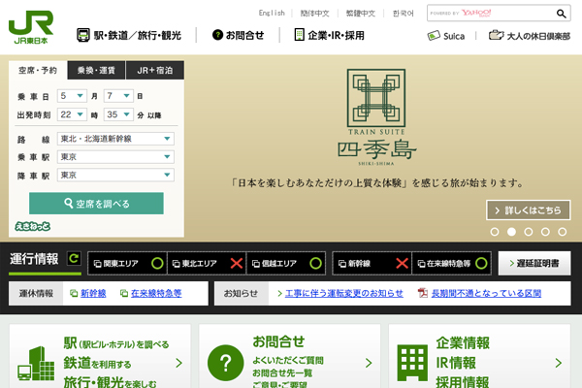Viewport: 582px width, 388px height.
Task: Open the departure minute dropdown
Action: (x=118, y=114)
